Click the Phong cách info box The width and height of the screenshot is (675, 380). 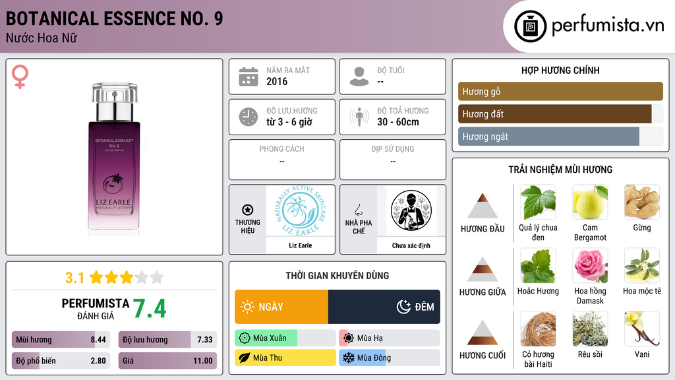pos(282,160)
